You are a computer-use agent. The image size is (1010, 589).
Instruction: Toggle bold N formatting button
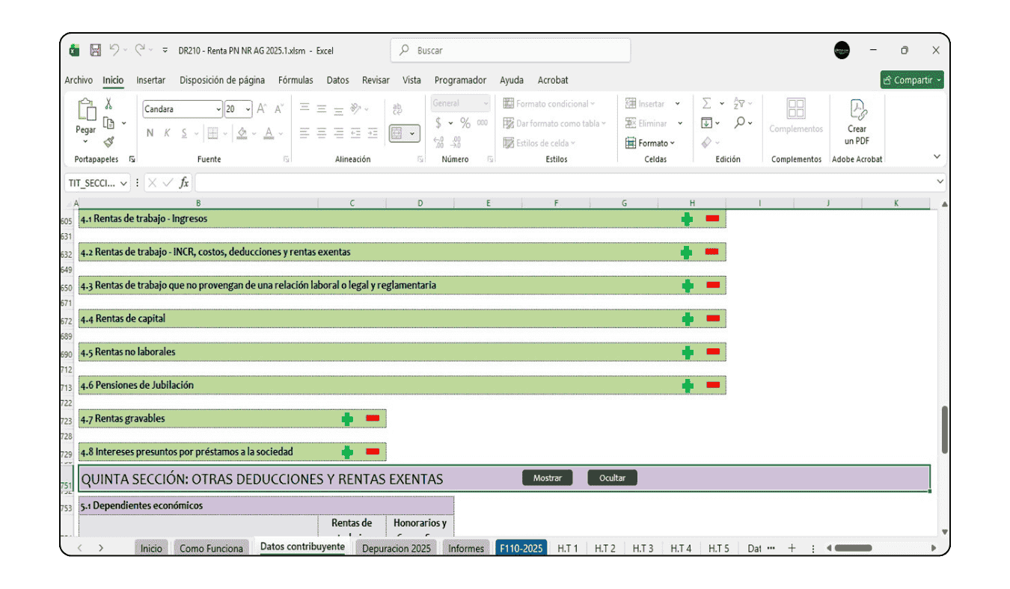click(150, 133)
